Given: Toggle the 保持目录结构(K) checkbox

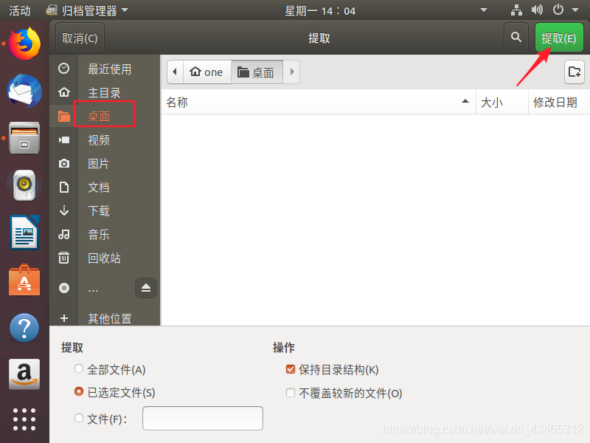Looking at the screenshot, I should coord(291,369).
